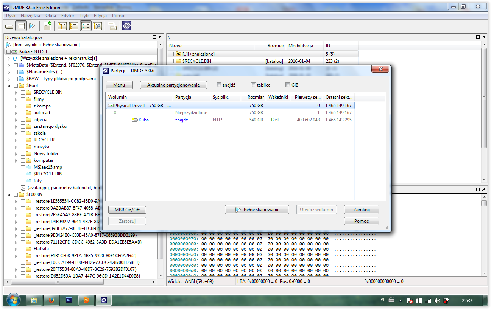Check the box next to autocad folder
This screenshot has width=491, height=309.
coord(23,113)
